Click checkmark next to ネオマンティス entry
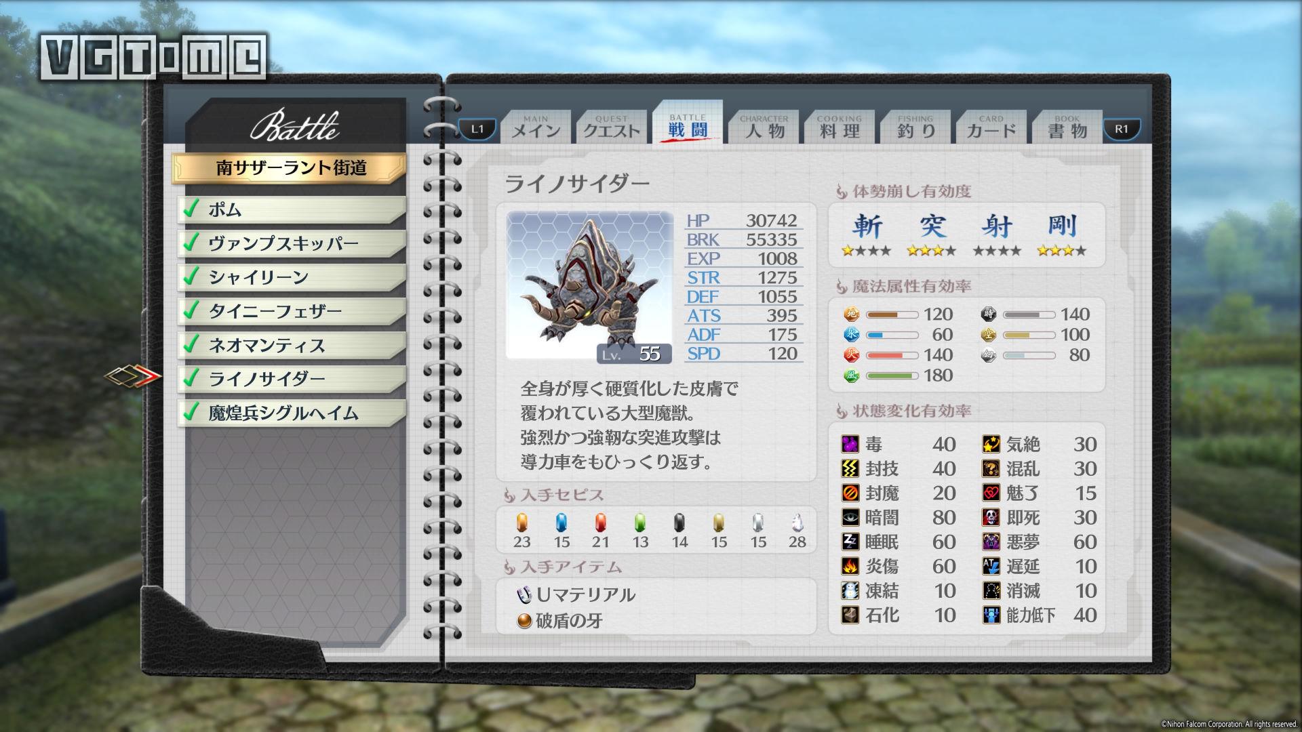Image resolution: width=1302 pixels, height=732 pixels. pos(191,344)
